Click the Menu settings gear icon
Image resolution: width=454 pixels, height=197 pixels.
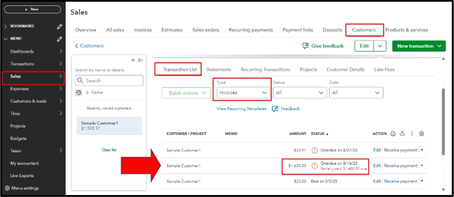tap(7, 188)
